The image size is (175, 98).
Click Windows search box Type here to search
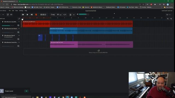(x=16, y=97)
